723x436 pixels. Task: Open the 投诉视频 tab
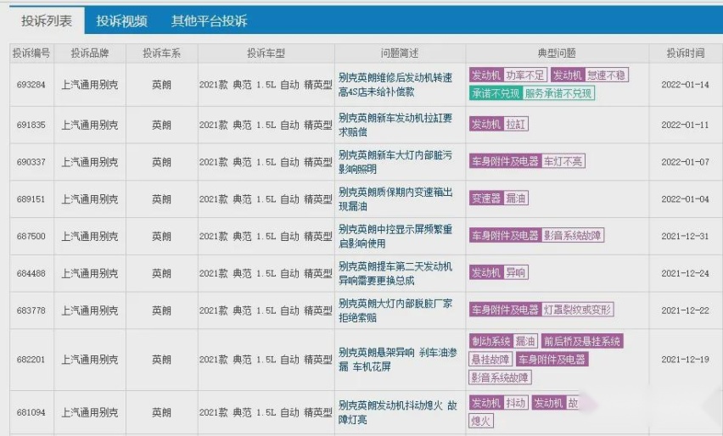coord(121,20)
